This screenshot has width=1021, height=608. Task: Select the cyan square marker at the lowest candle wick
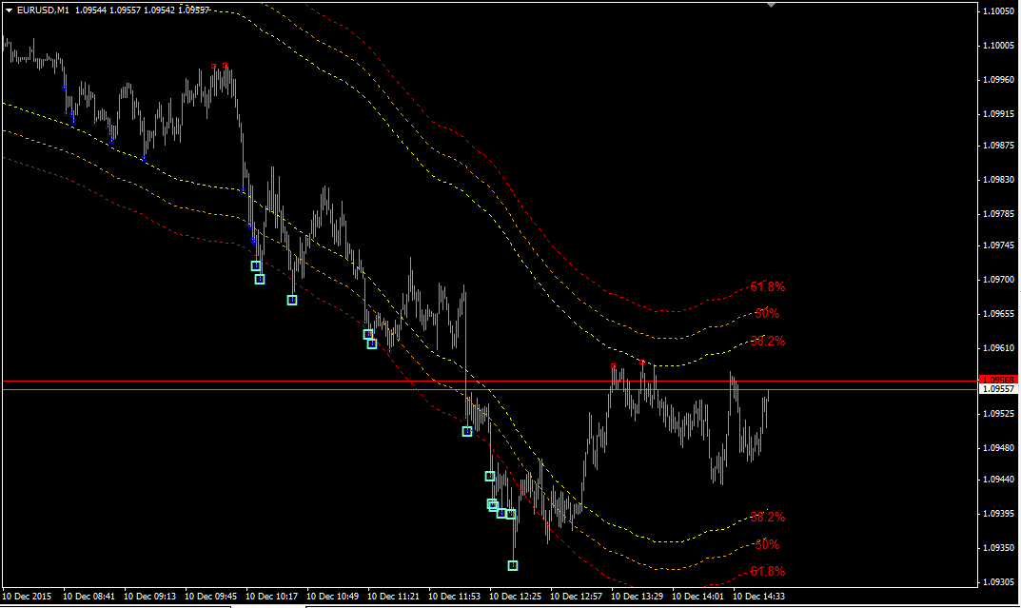tap(513, 566)
